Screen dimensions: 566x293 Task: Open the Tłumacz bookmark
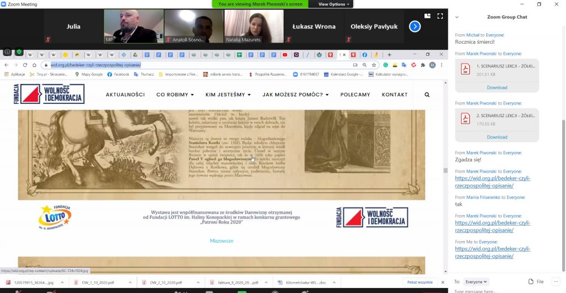point(144,74)
